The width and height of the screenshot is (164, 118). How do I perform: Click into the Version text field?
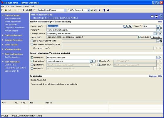(x=150, y=26)
